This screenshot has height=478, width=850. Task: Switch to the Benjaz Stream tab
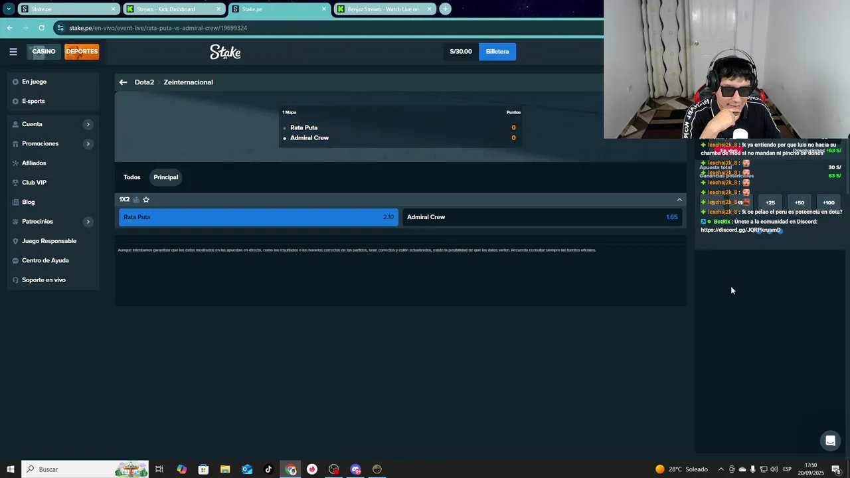pyautogui.click(x=384, y=9)
